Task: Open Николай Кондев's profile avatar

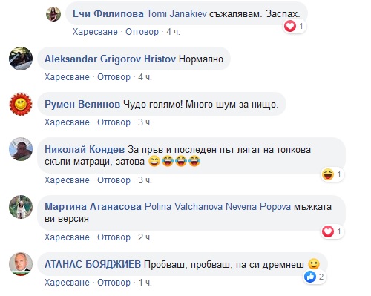Action: coord(21,149)
